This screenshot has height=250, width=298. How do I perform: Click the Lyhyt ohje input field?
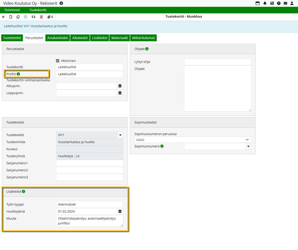217,62
